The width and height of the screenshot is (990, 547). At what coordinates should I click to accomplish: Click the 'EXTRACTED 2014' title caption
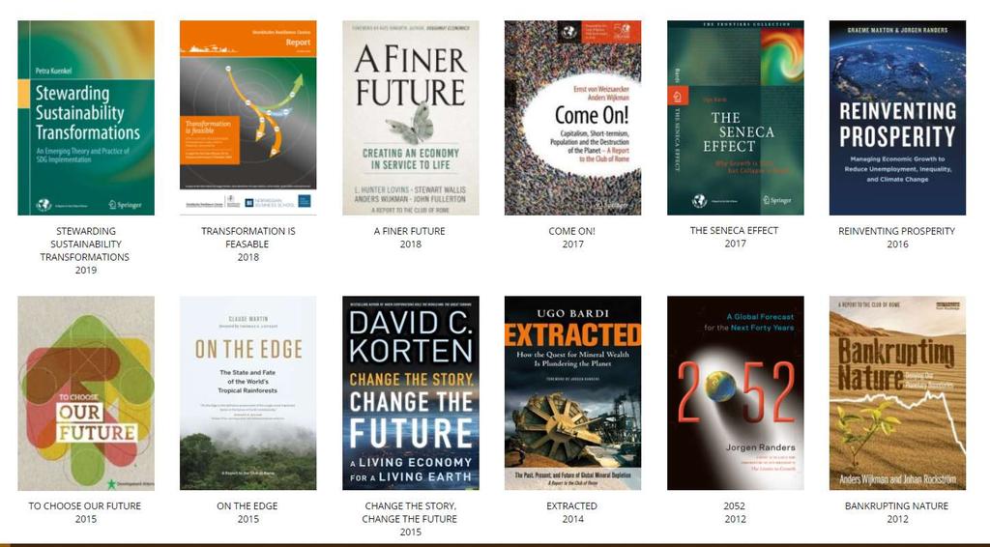(x=572, y=512)
